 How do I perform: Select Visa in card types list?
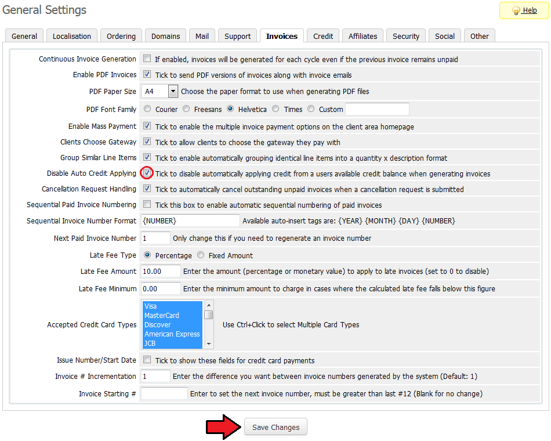(x=172, y=306)
